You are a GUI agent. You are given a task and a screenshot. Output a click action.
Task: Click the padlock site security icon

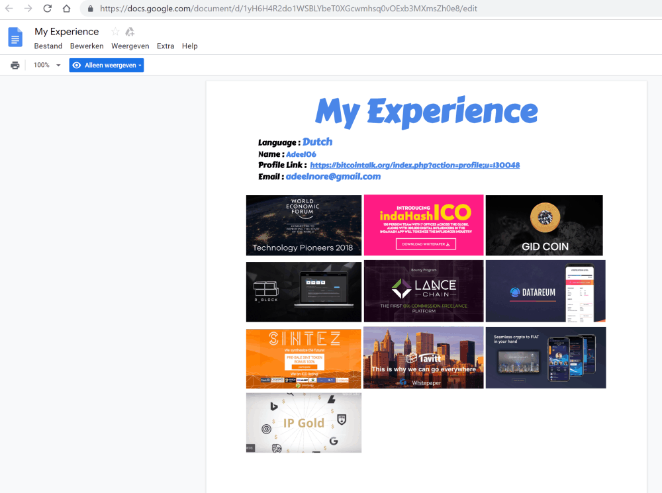pyautogui.click(x=90, y=9)
